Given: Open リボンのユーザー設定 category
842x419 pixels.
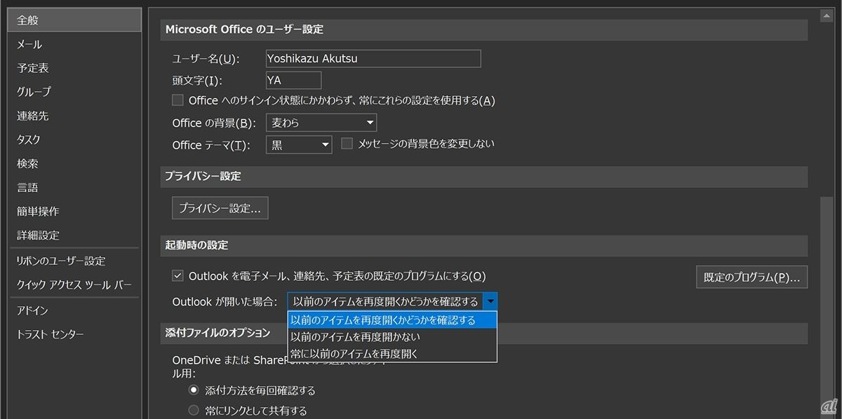Looking at the screenshot, I should click(74, 261).
